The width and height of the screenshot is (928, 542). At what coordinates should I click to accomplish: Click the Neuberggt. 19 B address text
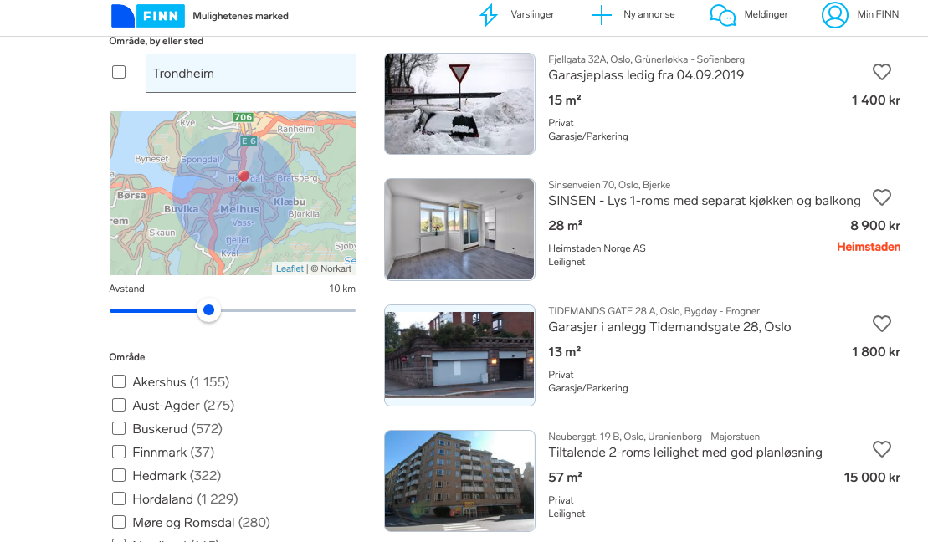pyautogui.click(x=654, y=437)
